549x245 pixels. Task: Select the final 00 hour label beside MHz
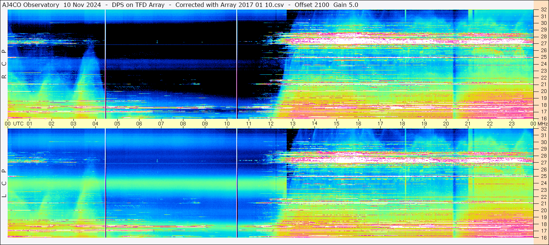[534, 124]
